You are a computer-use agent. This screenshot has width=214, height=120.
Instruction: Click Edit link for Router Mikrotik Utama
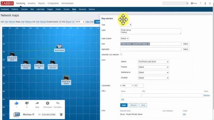[x=184, y=114]
